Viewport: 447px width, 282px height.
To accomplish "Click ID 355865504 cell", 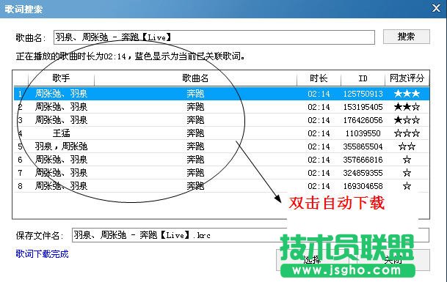I will click(363, 146).
